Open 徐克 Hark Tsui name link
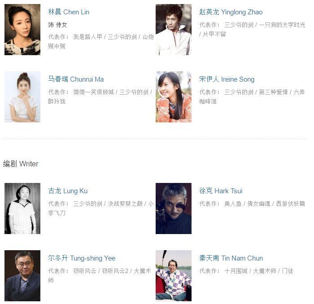The image size is (314, 304). [221, 191]
